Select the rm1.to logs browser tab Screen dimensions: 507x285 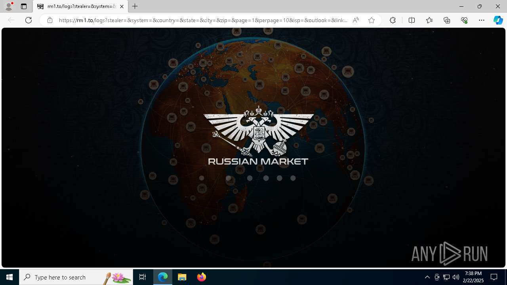[80, 6]
